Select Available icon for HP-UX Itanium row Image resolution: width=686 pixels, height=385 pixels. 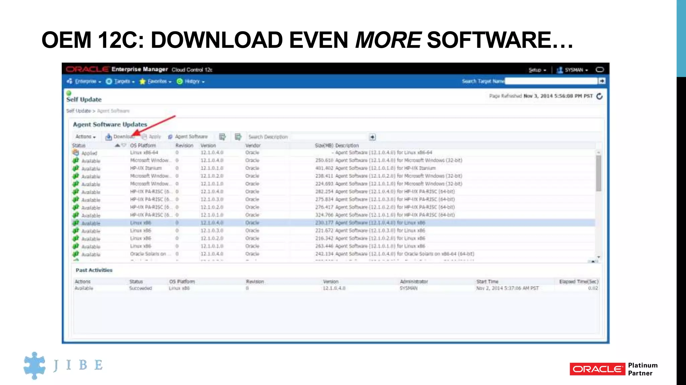[76, 168]
